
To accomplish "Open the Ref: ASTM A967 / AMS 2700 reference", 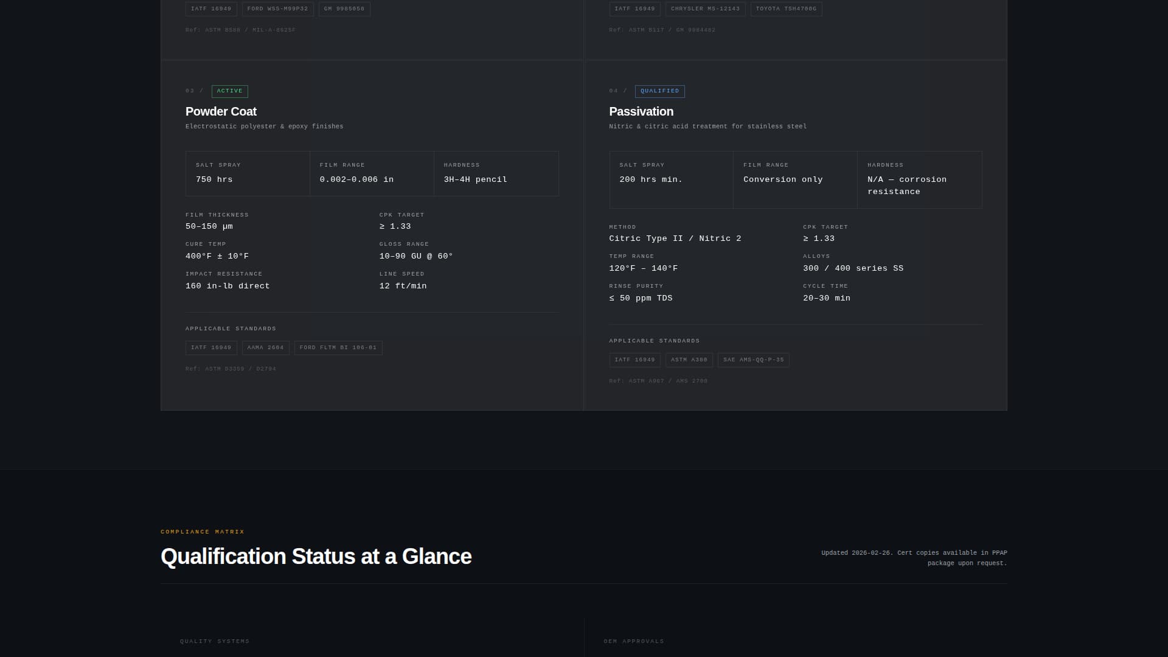I will coord(658,381).
